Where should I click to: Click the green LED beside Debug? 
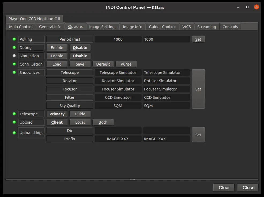14,47
